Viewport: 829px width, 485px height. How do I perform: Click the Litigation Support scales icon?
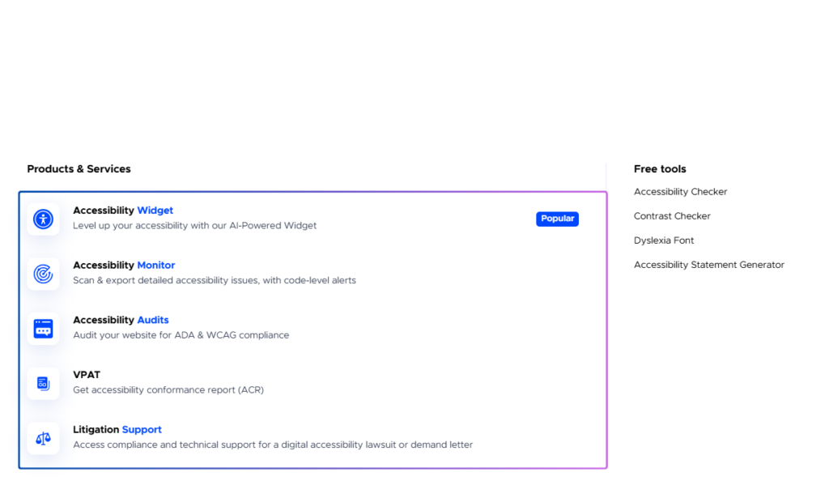point(43,438)
